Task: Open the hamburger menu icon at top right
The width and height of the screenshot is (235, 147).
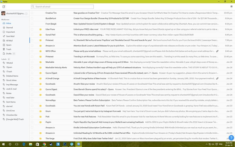Action: click(x=231, y=6)
